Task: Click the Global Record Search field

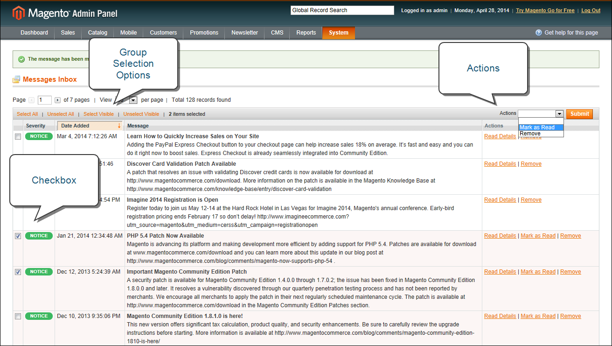Action: click(342, 10)
